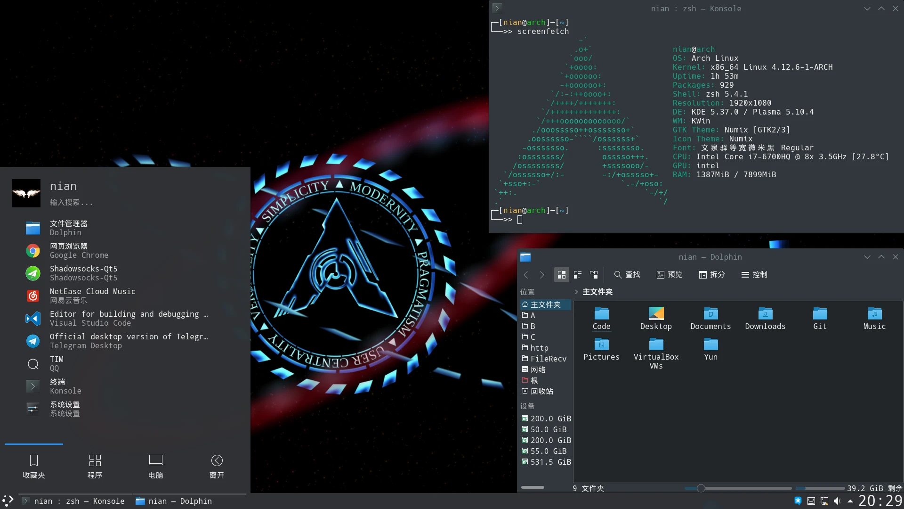
Task: Switch Dolphin to icons view mode
Action: (x=561, y=275)
